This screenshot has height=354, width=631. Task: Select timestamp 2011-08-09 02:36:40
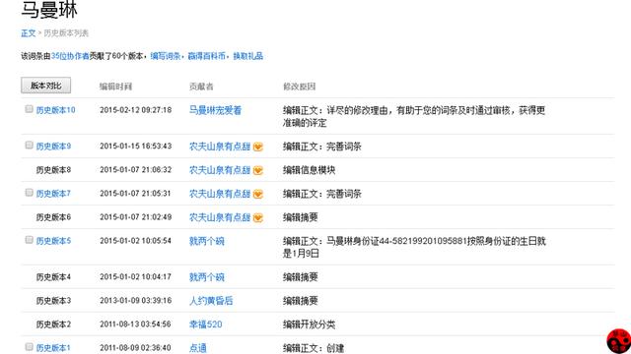[x=136, y=347]
